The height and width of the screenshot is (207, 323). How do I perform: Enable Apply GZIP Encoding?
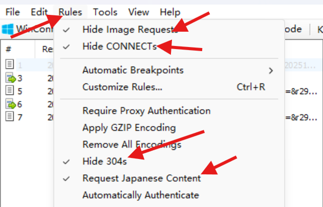pos(129,127)
